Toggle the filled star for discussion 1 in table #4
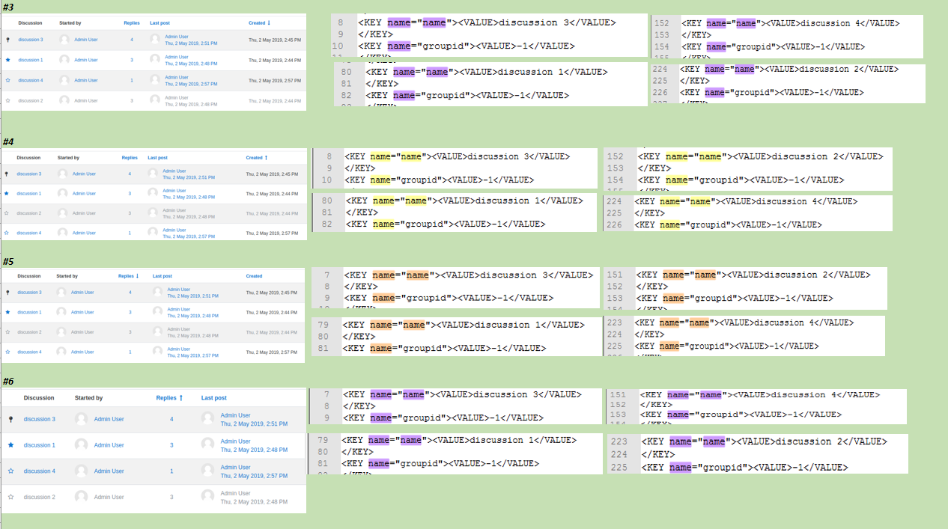The width and height of the screenshot is (948, 529). (x=7, y=194)
